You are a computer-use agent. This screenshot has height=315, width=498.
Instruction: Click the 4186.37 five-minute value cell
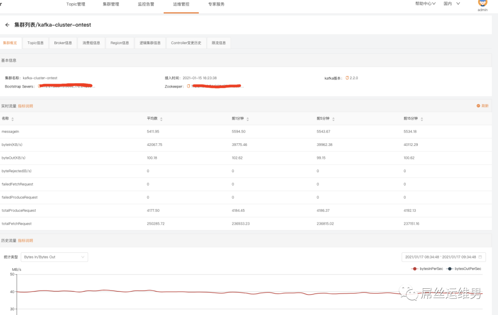pos(323,210)
